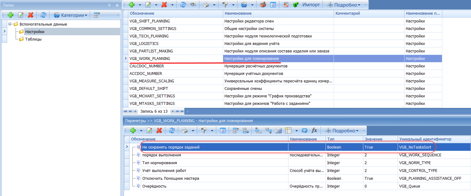Go to next record in record navigator
This screenshot has height=196, width=471.
(x=173, y=111)
